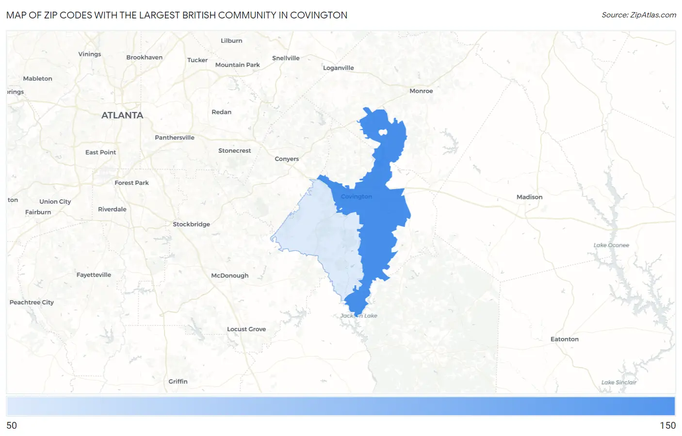
Task: Click the Tucker map label
Action: 197,60
